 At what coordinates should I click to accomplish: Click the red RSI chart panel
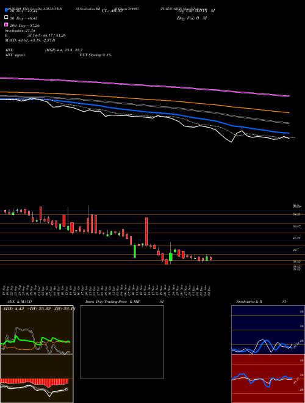(268, 379)
